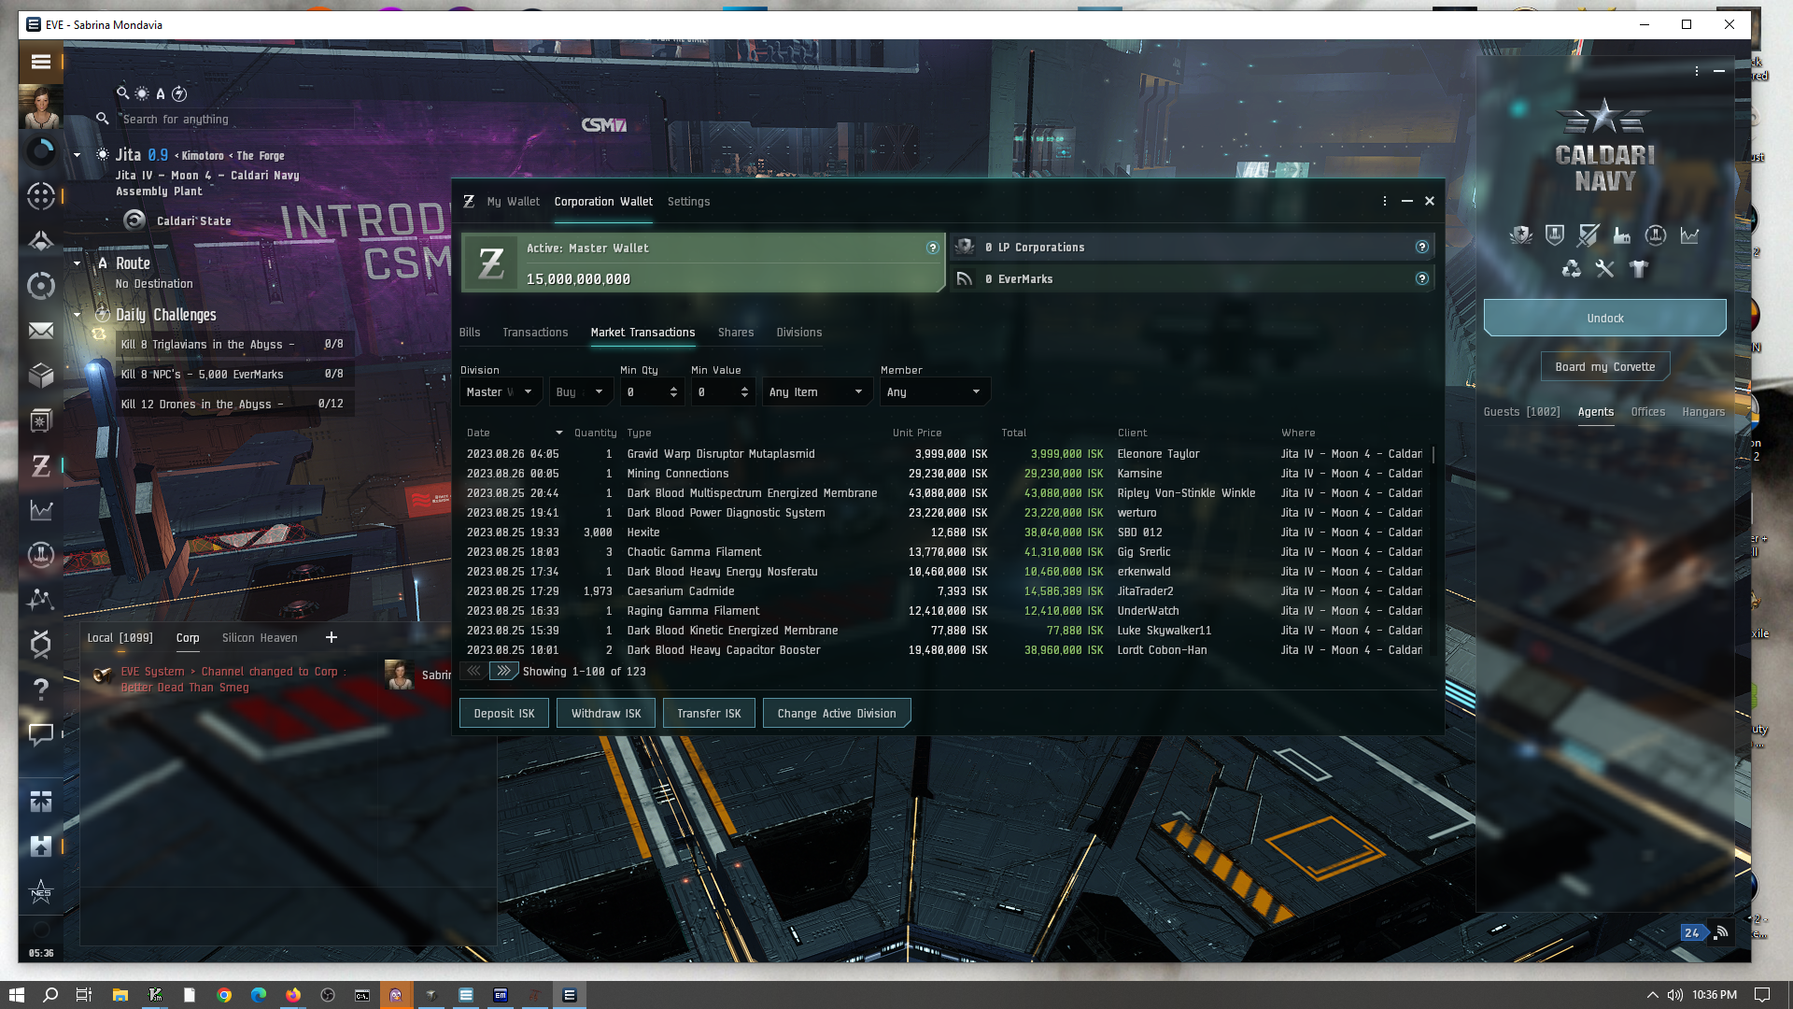
Task: Open the Divisions sub-tab
Action: click(x=799, y=333)
